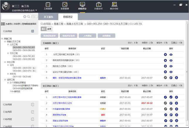Select GK1+130~GK2+490 tree item

click(22, 77)
